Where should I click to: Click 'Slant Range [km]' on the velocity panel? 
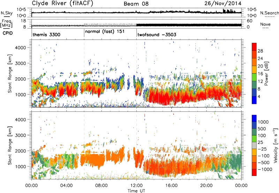pyautogui.click(x=10, y=146)
